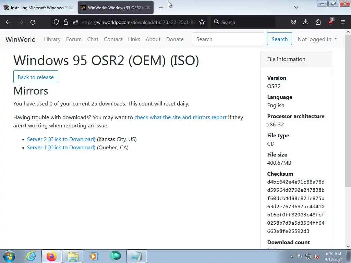This screenshot has width=351, height=263.
Task: Bookmark this page with the star icon
Action: pos(202,22)
